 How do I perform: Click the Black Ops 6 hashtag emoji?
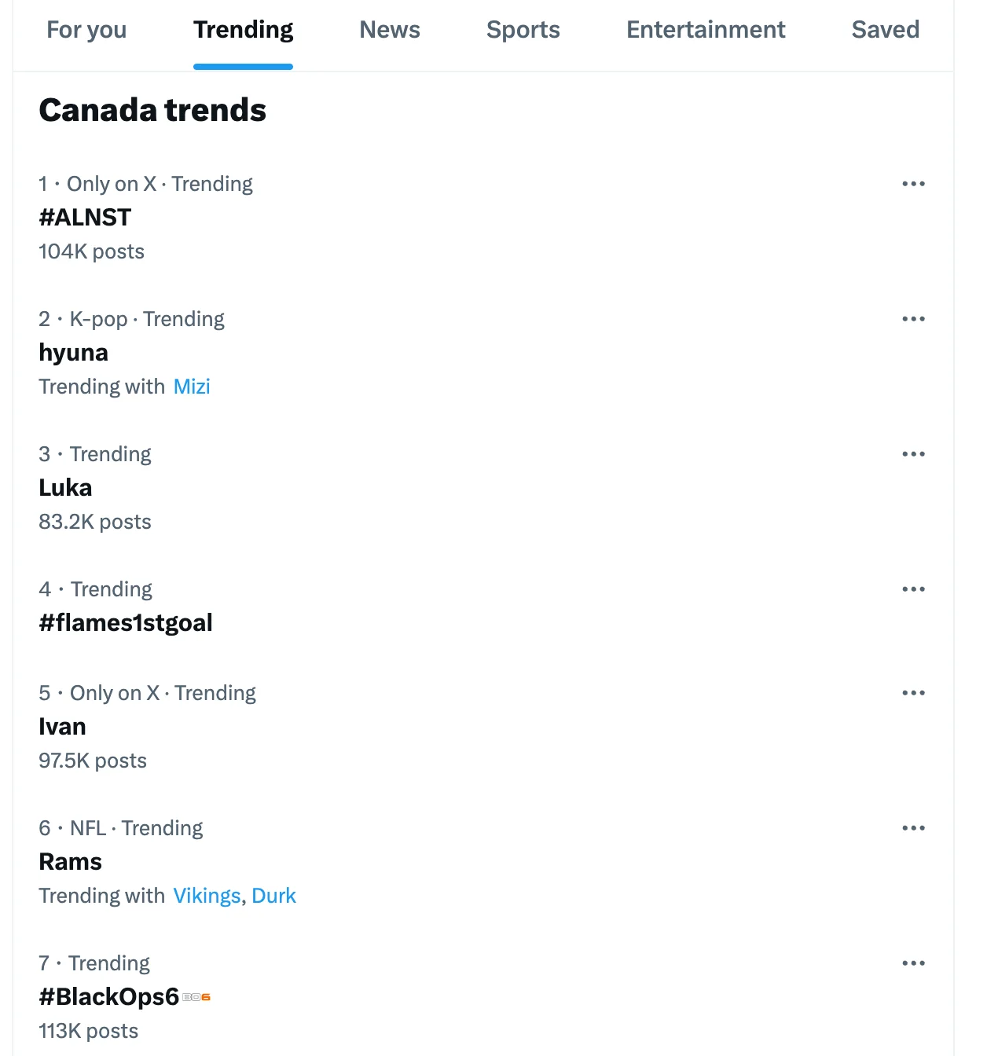196,997
